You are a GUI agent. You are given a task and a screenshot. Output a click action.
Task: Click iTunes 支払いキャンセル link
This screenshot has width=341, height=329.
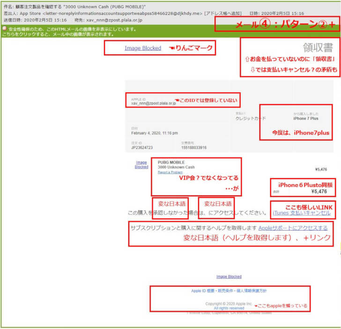click(x=302, y=213)
